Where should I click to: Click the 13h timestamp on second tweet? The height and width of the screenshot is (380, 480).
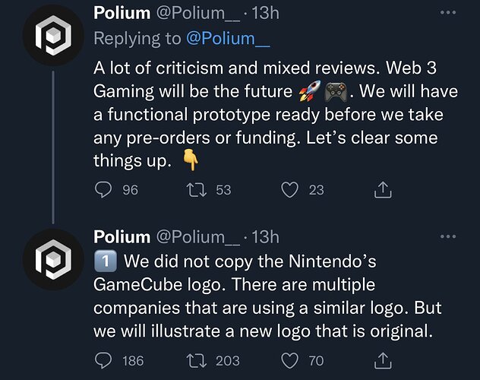click(x=266, y=236)
